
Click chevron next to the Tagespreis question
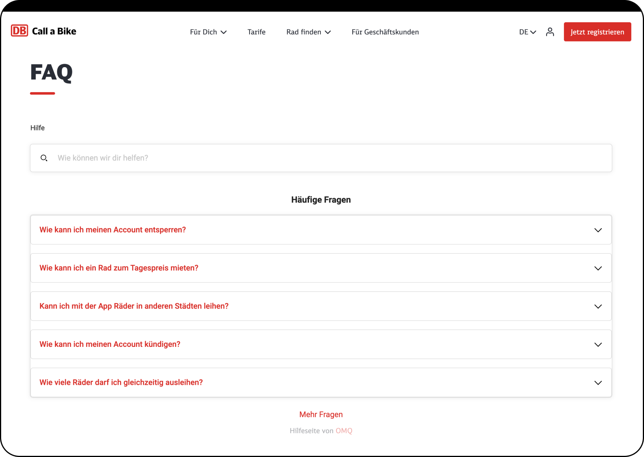click(x=598, y=268)
